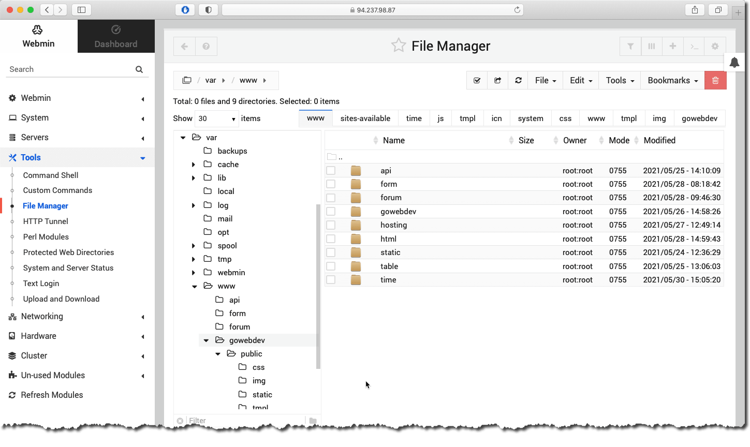Viewport: 750px width, 447px height.
Task: Click the api folder icon in list
Action: click(x=356, y=171)
